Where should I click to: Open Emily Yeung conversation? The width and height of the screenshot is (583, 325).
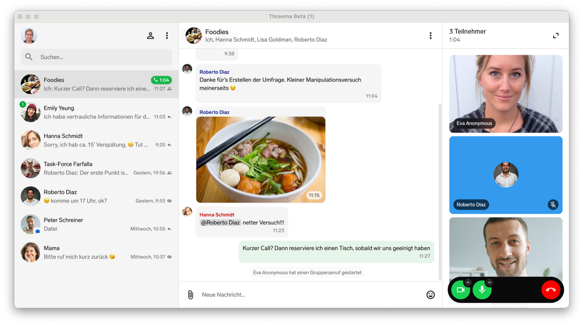[96, 112]
